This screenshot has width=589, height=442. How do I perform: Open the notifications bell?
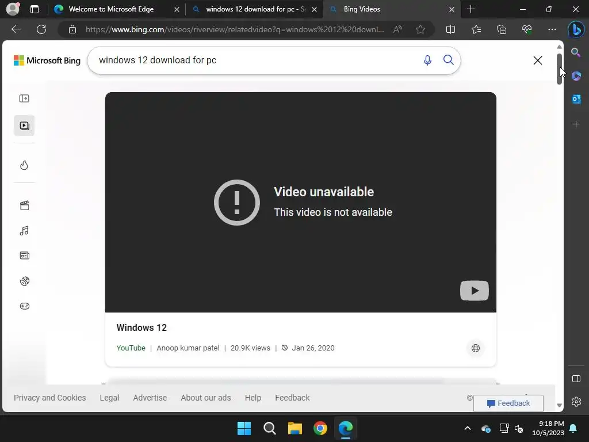573,428
